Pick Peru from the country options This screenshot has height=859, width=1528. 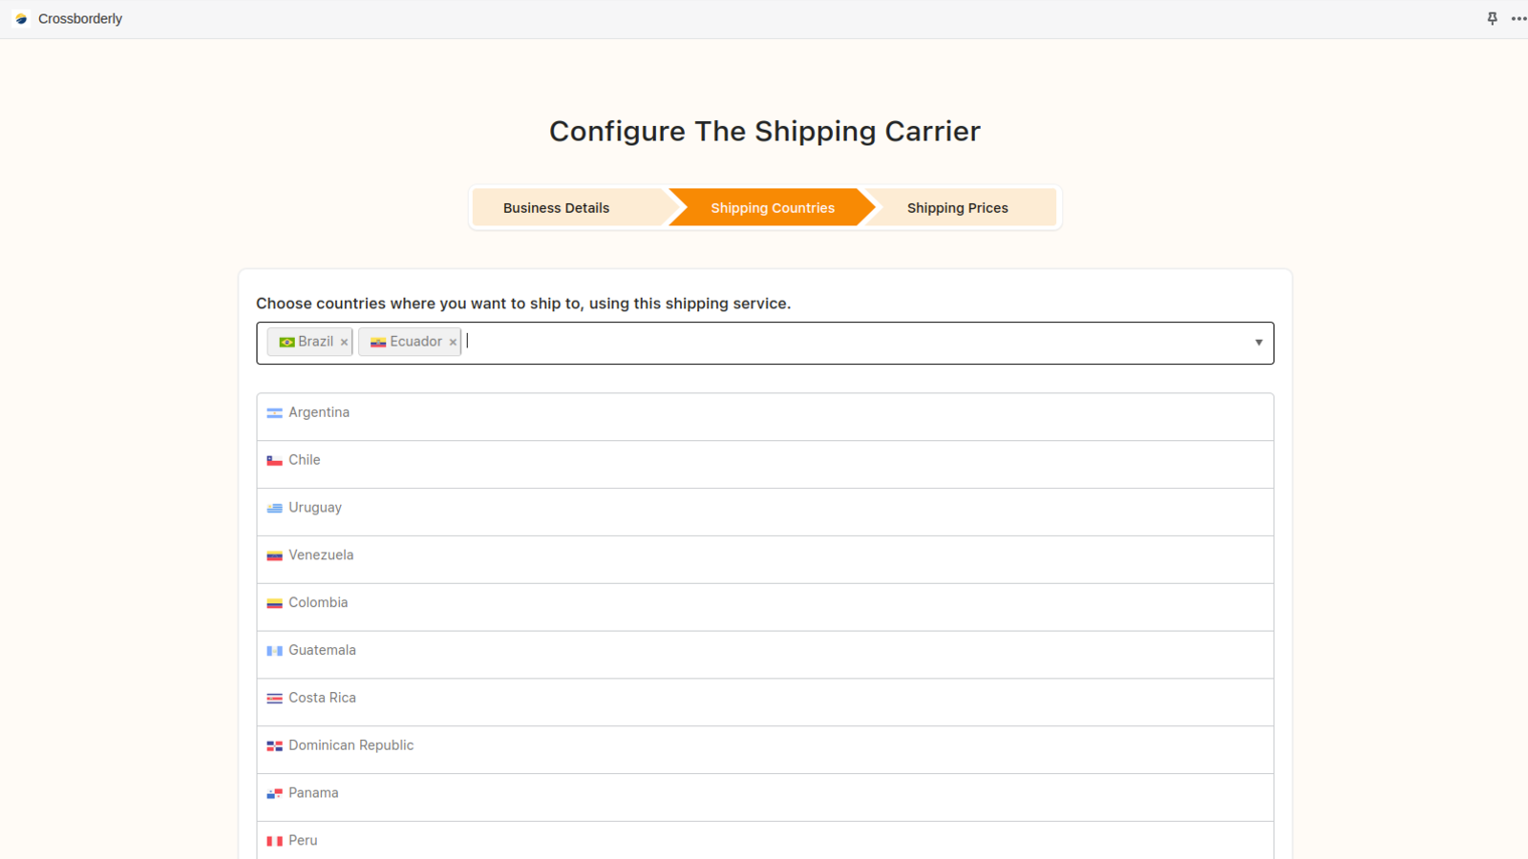[765, 840]
